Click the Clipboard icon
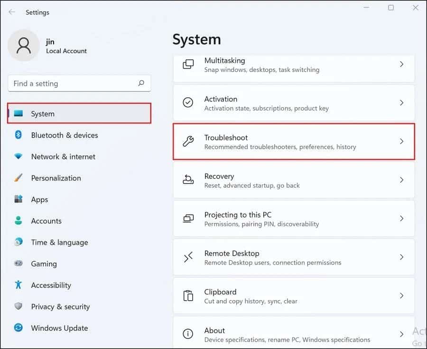 tap(188, 295)
